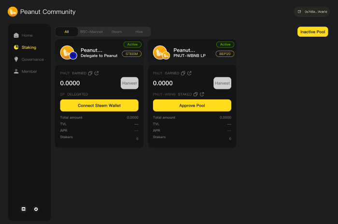Click the Inactive Pool button
Viewport: 338px width, 224px height.
coord(313,32)
